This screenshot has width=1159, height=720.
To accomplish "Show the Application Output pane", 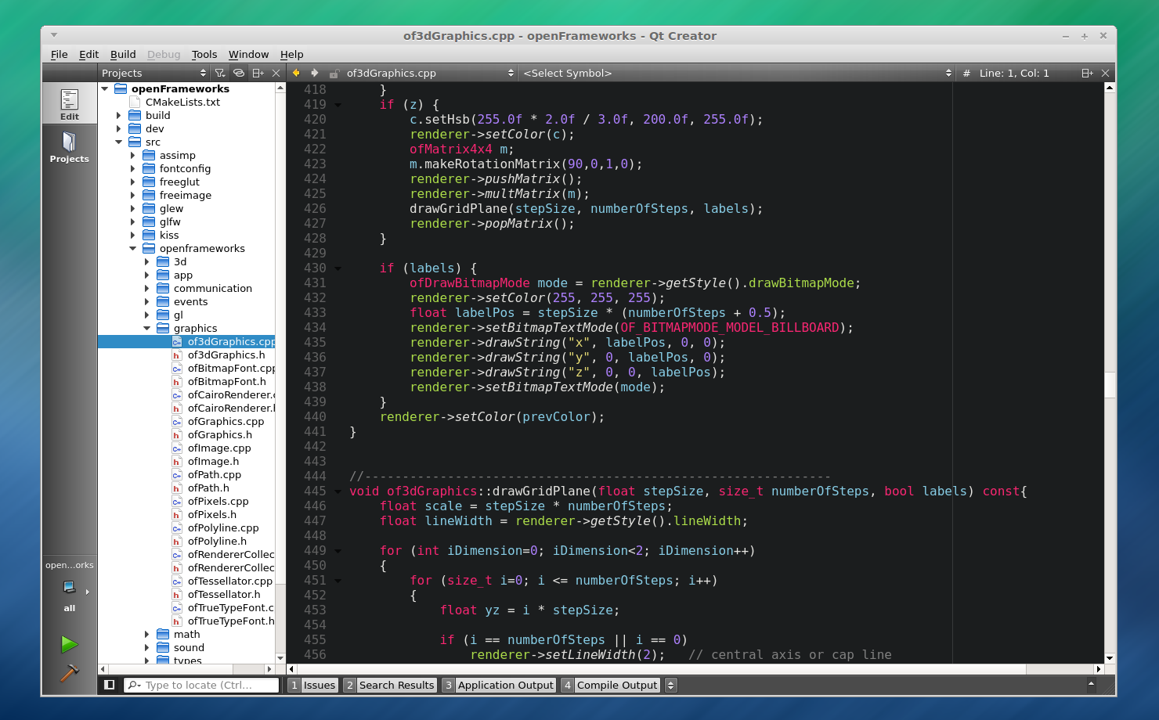I will 499,685.
